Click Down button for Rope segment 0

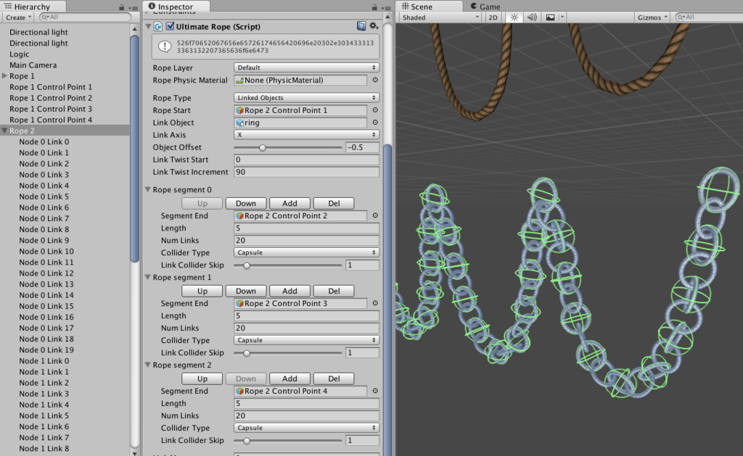[246, 203]
